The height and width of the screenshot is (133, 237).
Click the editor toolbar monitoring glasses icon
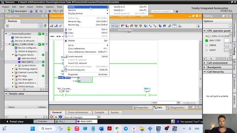coord(174,26)
